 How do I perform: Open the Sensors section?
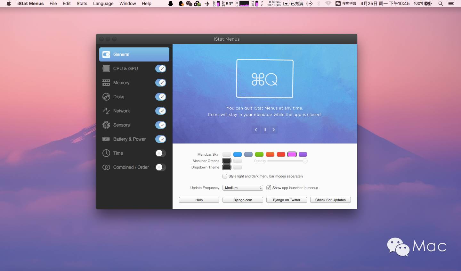tap(121, 125)
